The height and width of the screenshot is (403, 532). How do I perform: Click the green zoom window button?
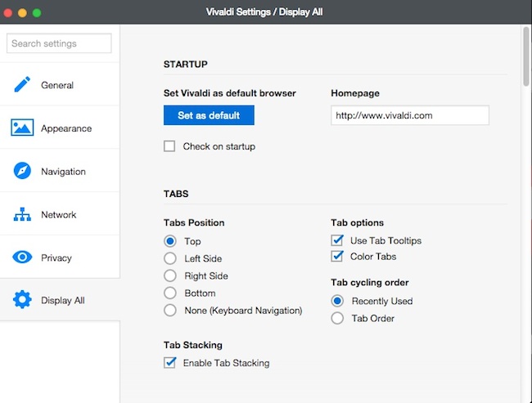click(x=37, y=13)
